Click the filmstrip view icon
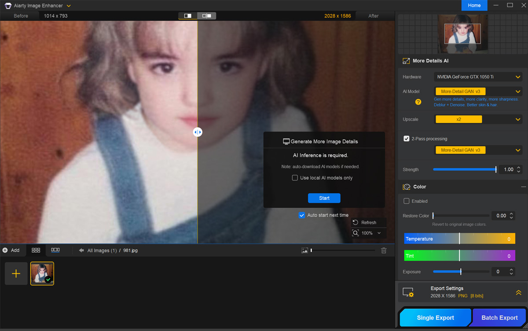 [x=55, y=250]
